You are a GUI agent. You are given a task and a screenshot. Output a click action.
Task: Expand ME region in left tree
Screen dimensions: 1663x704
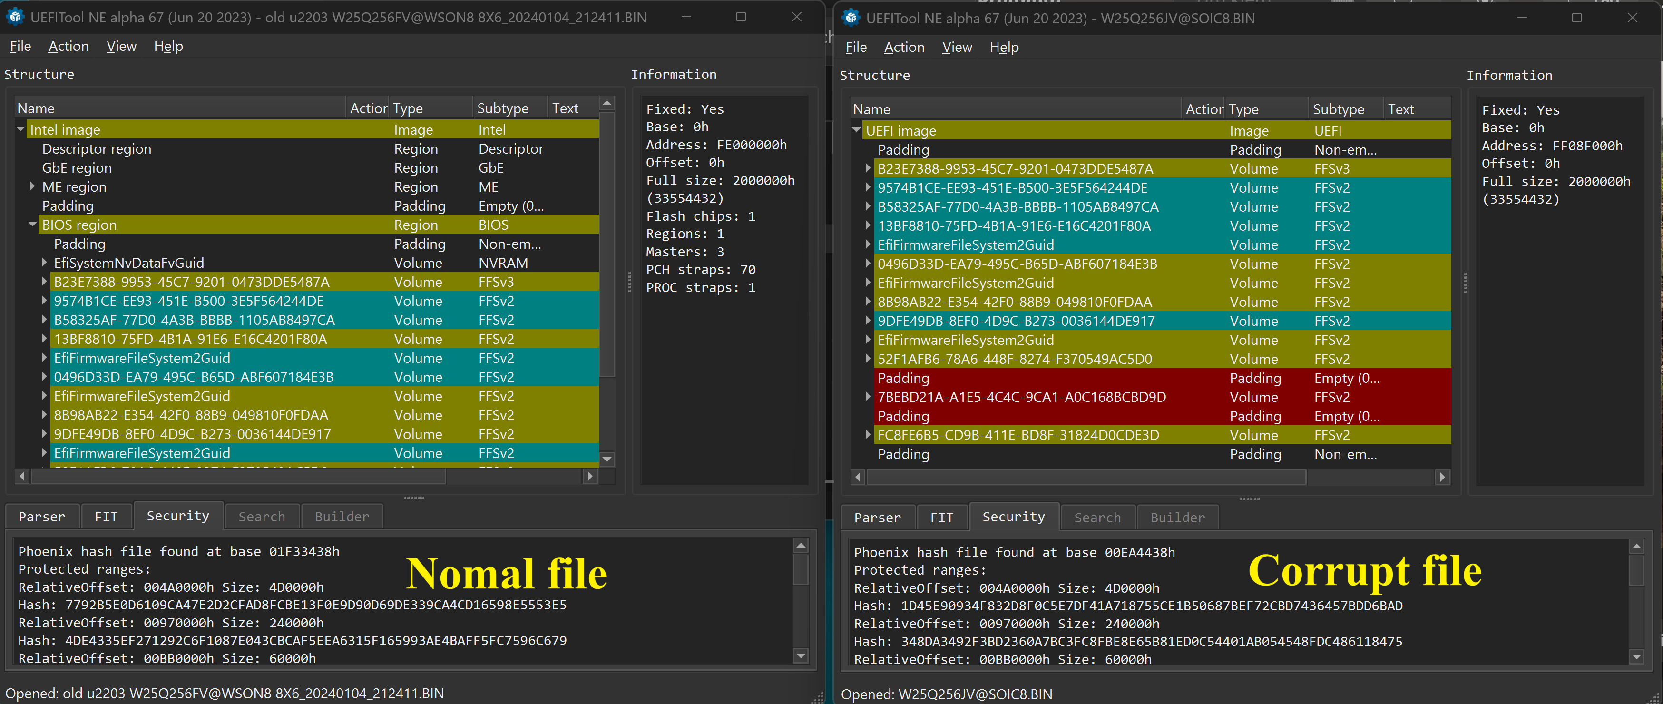(x=32, y=186)
